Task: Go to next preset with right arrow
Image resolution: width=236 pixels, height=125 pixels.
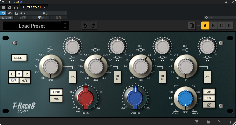Action: point(25,13)
